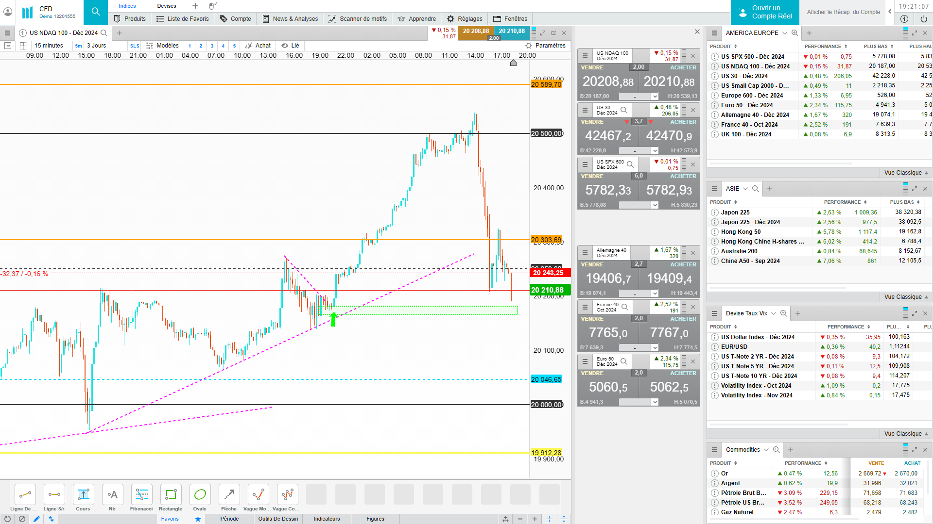The height and width of the screenshot is (524, 933).
Task: Toggle SLS mode on chart toolbar
Action: click(x=135, y=46)
